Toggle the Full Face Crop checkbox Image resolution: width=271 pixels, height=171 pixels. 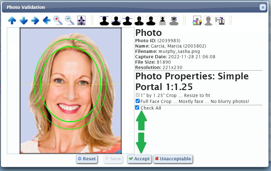tap(138, 101)
